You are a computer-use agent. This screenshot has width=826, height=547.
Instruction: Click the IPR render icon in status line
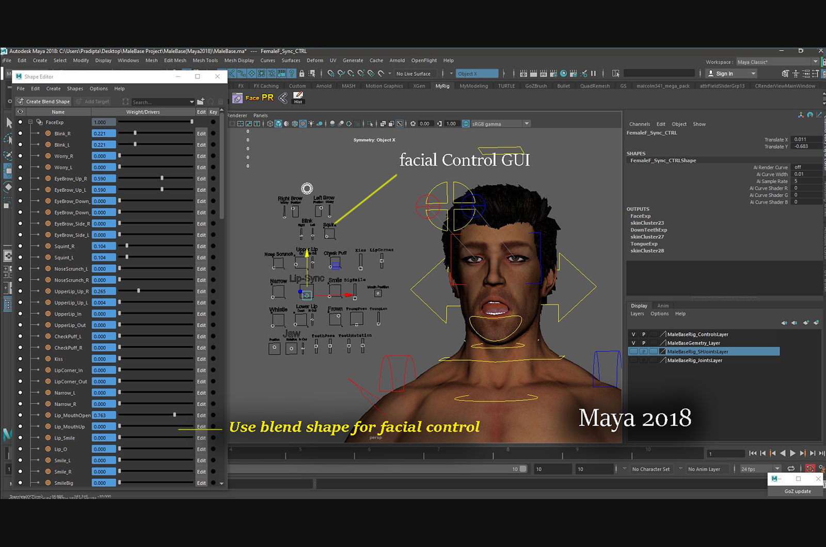tap(544, 74)
